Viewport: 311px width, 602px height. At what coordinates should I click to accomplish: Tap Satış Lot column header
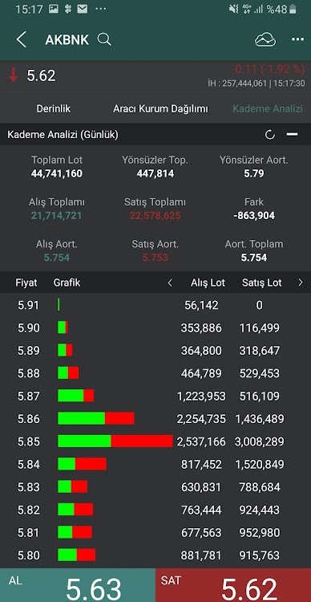click(x=262, y=283)
